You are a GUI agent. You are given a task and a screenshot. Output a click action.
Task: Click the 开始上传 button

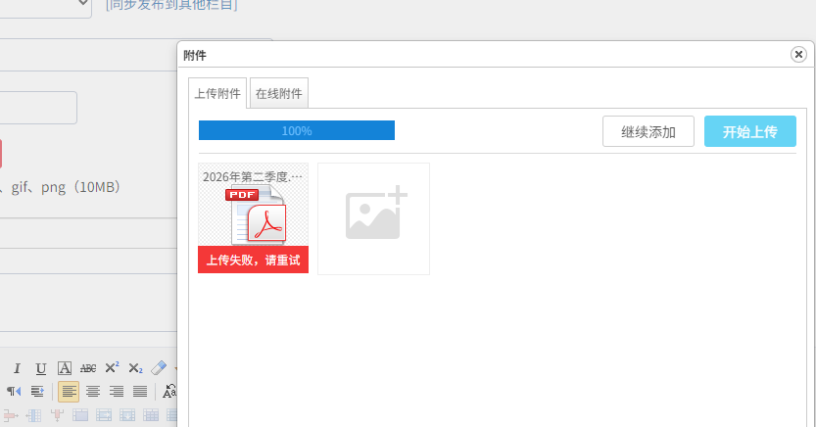tap(750, 131)
